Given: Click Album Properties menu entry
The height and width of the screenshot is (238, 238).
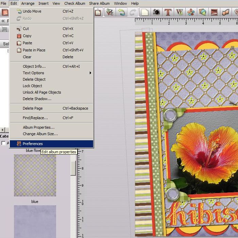Looking at the screenshot, I should 38,127.
